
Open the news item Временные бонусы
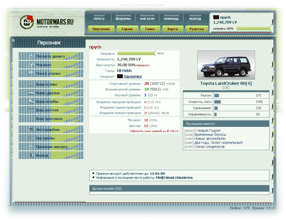(x=210, y=134)
